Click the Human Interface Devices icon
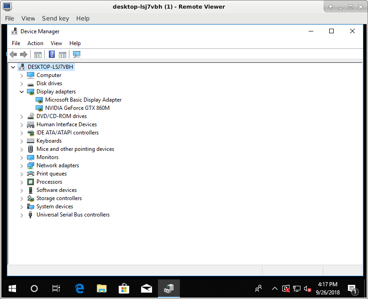Screen dimensions: 368x299 click(31, 124)
